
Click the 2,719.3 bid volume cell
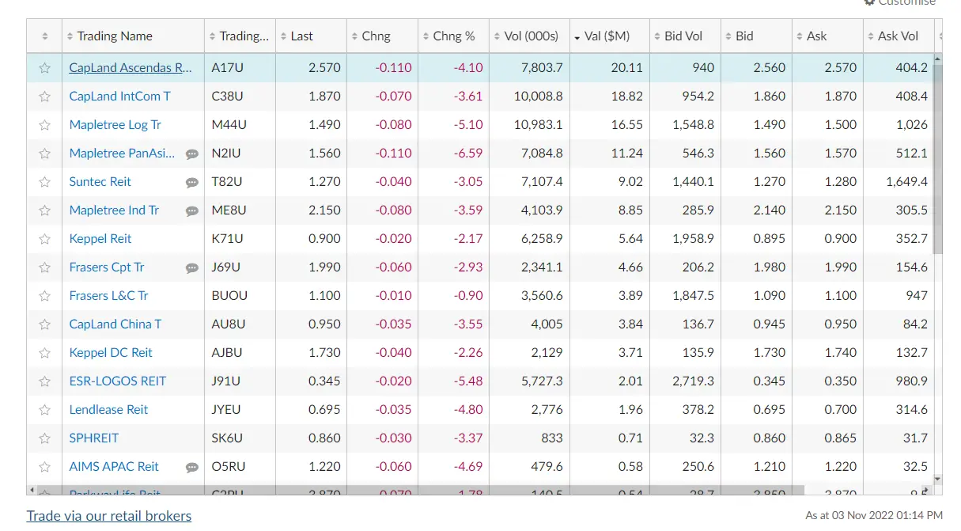tap(685, 381)
